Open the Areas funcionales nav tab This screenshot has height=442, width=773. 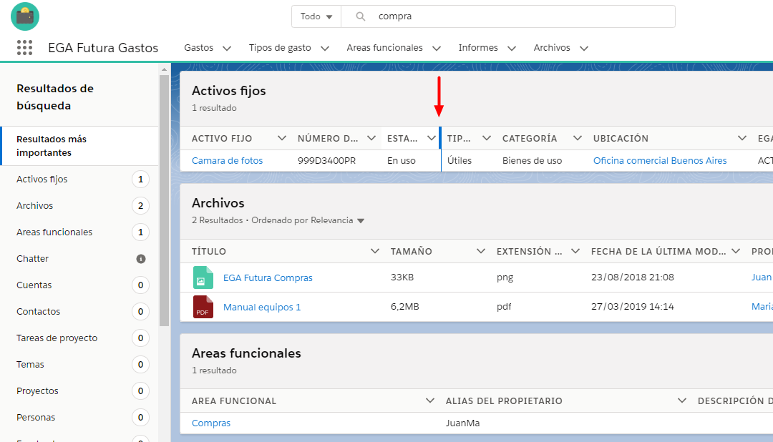(x=384, y=48)
